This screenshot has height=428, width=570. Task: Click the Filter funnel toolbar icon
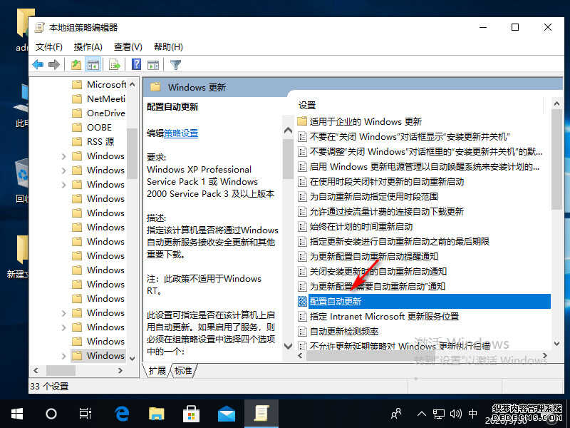175,65
